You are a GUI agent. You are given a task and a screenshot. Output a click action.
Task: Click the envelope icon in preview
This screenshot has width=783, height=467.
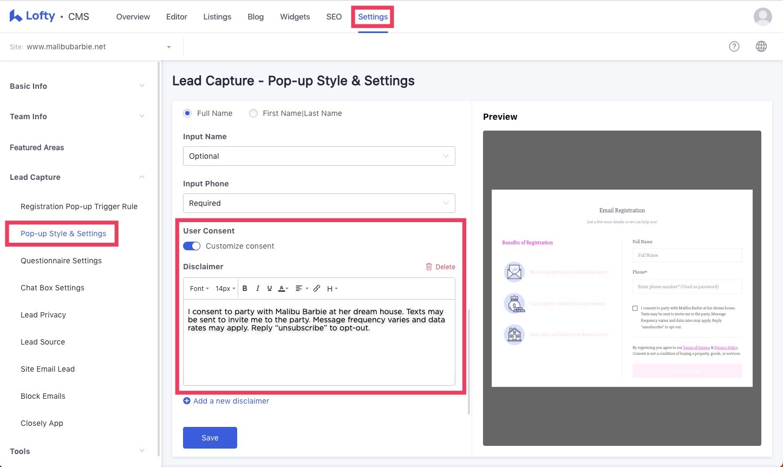coord(514,272)
